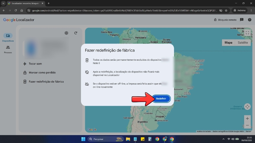Open the tab search dropdown

(x=3, y=3)
